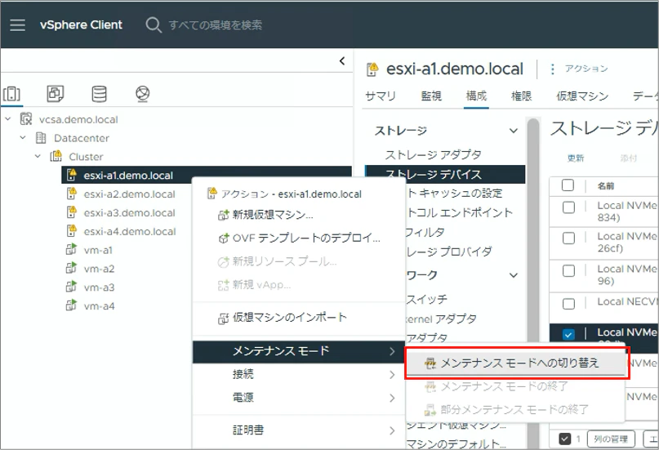Click the three-dot actions icon
This screenshot has height=450, width=659.
pos(552,69)
